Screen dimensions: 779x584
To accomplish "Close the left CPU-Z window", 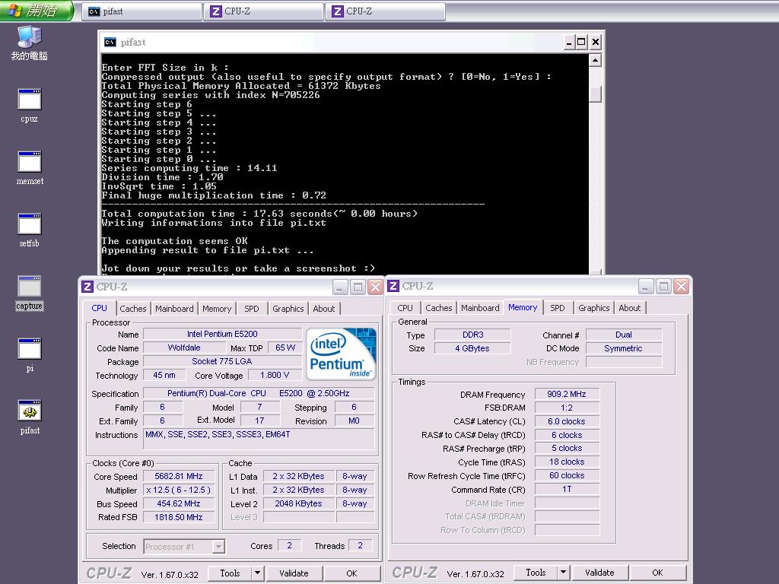I will tap(375, 287).
